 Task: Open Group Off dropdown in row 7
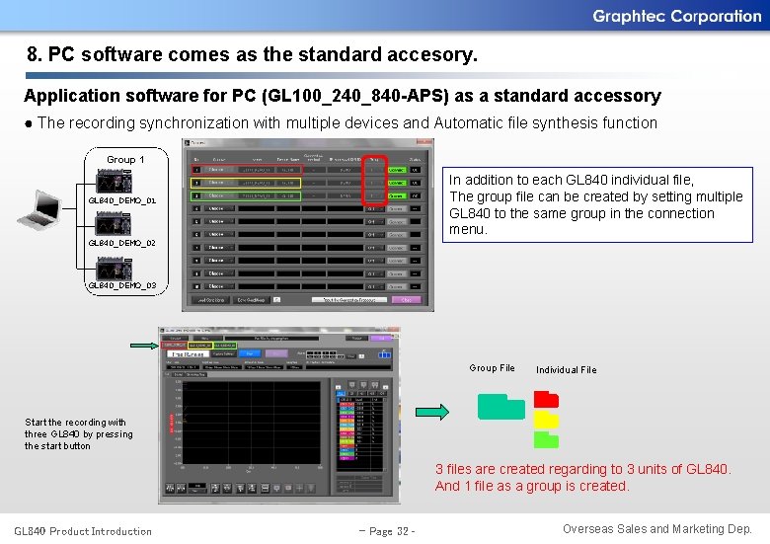coord(374,248)
